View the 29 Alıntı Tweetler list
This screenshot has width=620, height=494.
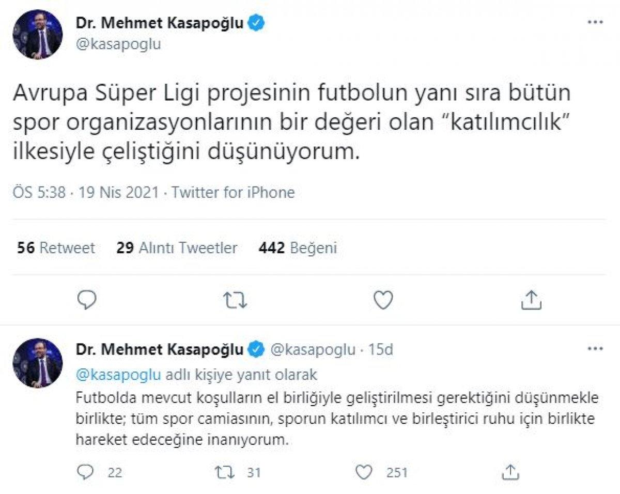click(176, 248)
